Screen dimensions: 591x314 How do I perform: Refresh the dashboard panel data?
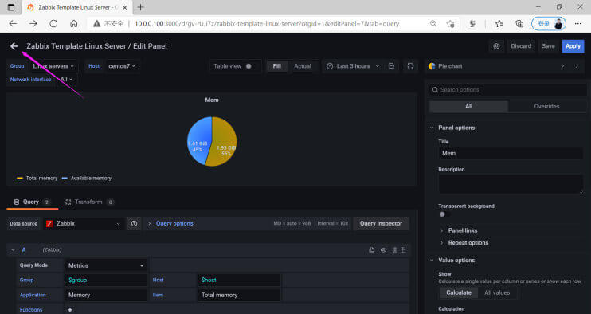click(410, 66)
